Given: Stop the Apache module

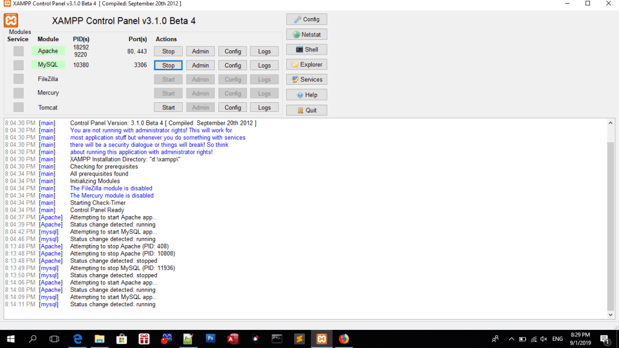Looking at the screenshot, I should (168, 51).
